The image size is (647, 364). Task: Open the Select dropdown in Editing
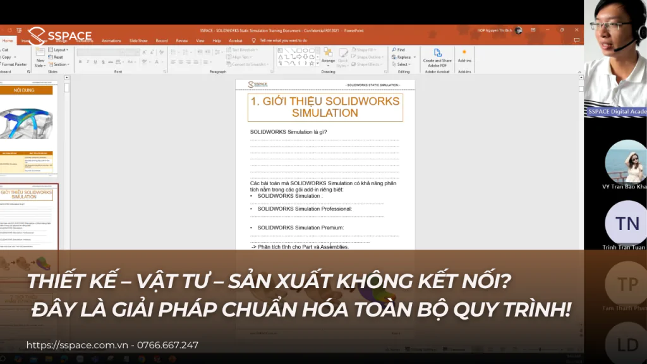[401, 64]
